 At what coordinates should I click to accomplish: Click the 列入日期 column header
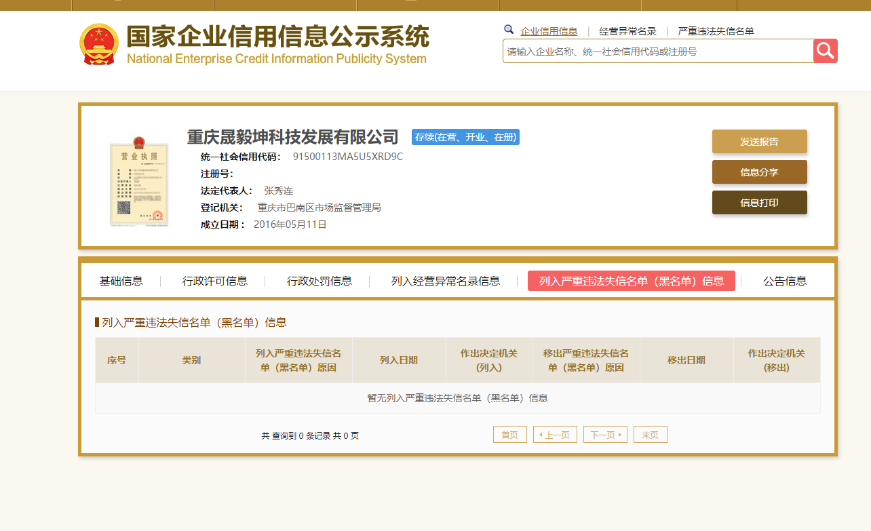[x=399, y=360]
